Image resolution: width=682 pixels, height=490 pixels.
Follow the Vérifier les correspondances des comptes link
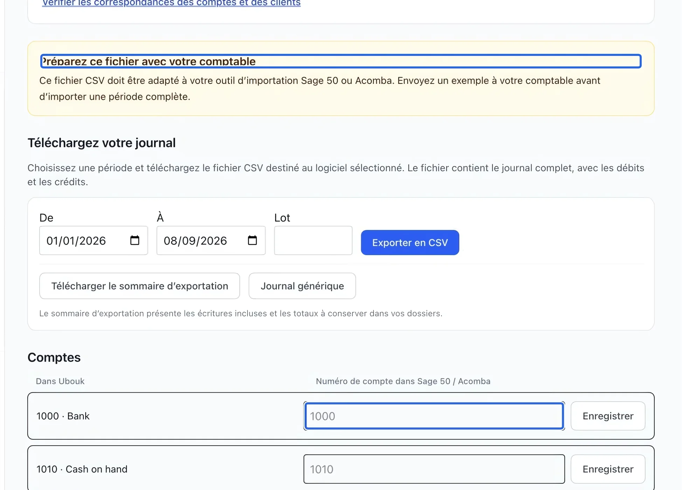click(x=171, y=3)
